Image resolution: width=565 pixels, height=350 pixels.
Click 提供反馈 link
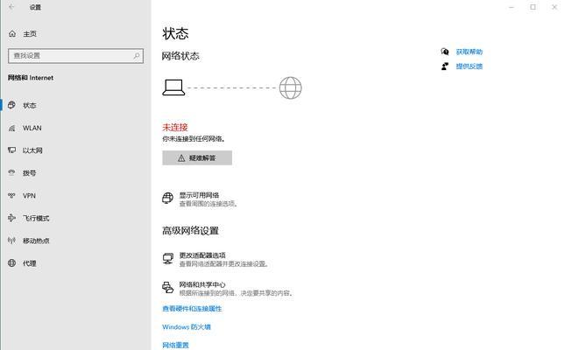tap(470, 66)
